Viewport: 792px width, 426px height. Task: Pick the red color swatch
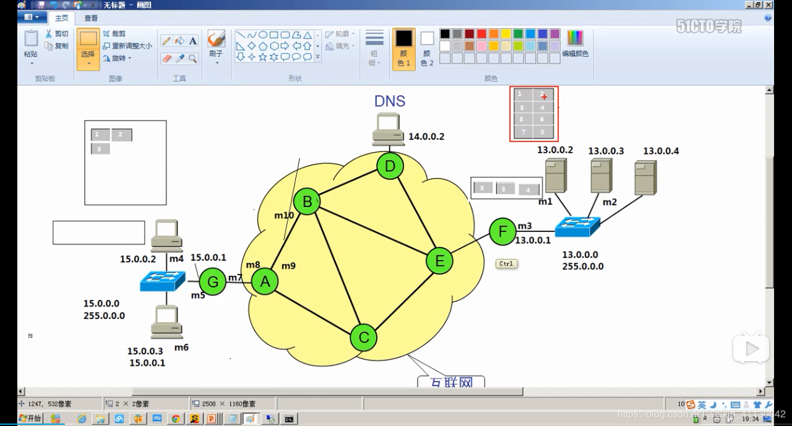482,34
